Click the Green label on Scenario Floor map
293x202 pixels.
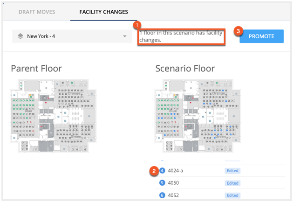pyautogui.click(x=220, y=137)
